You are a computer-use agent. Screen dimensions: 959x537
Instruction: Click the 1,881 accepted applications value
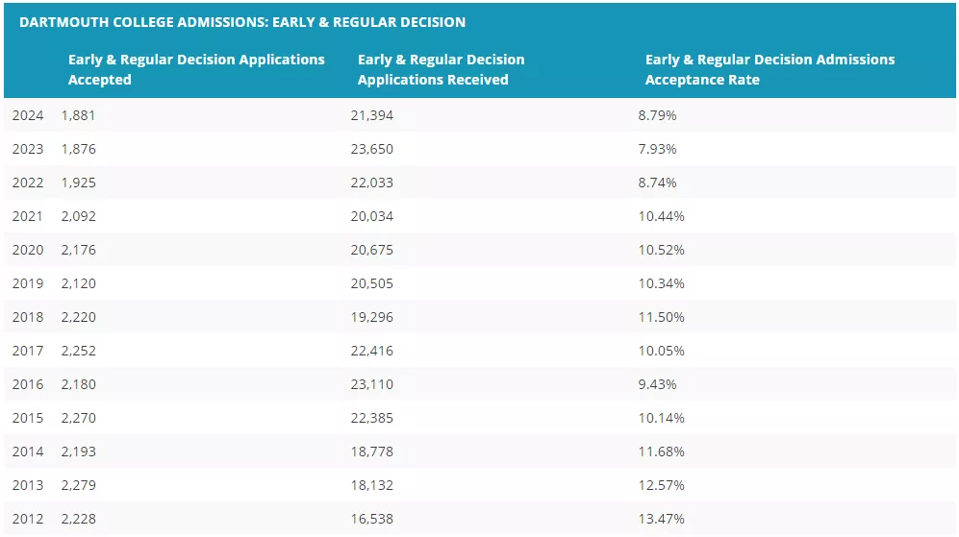tap(78, 115)
